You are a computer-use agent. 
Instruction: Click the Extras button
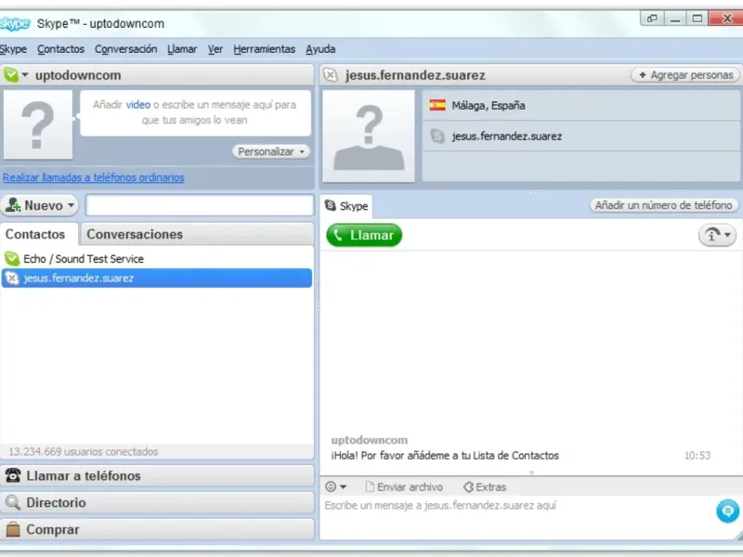point(485,486)
